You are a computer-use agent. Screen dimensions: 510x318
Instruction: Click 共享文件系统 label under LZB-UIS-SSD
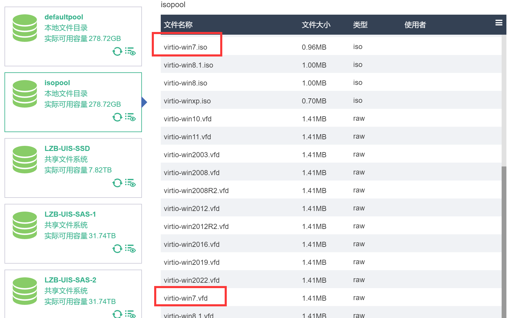tap(66, 159)
